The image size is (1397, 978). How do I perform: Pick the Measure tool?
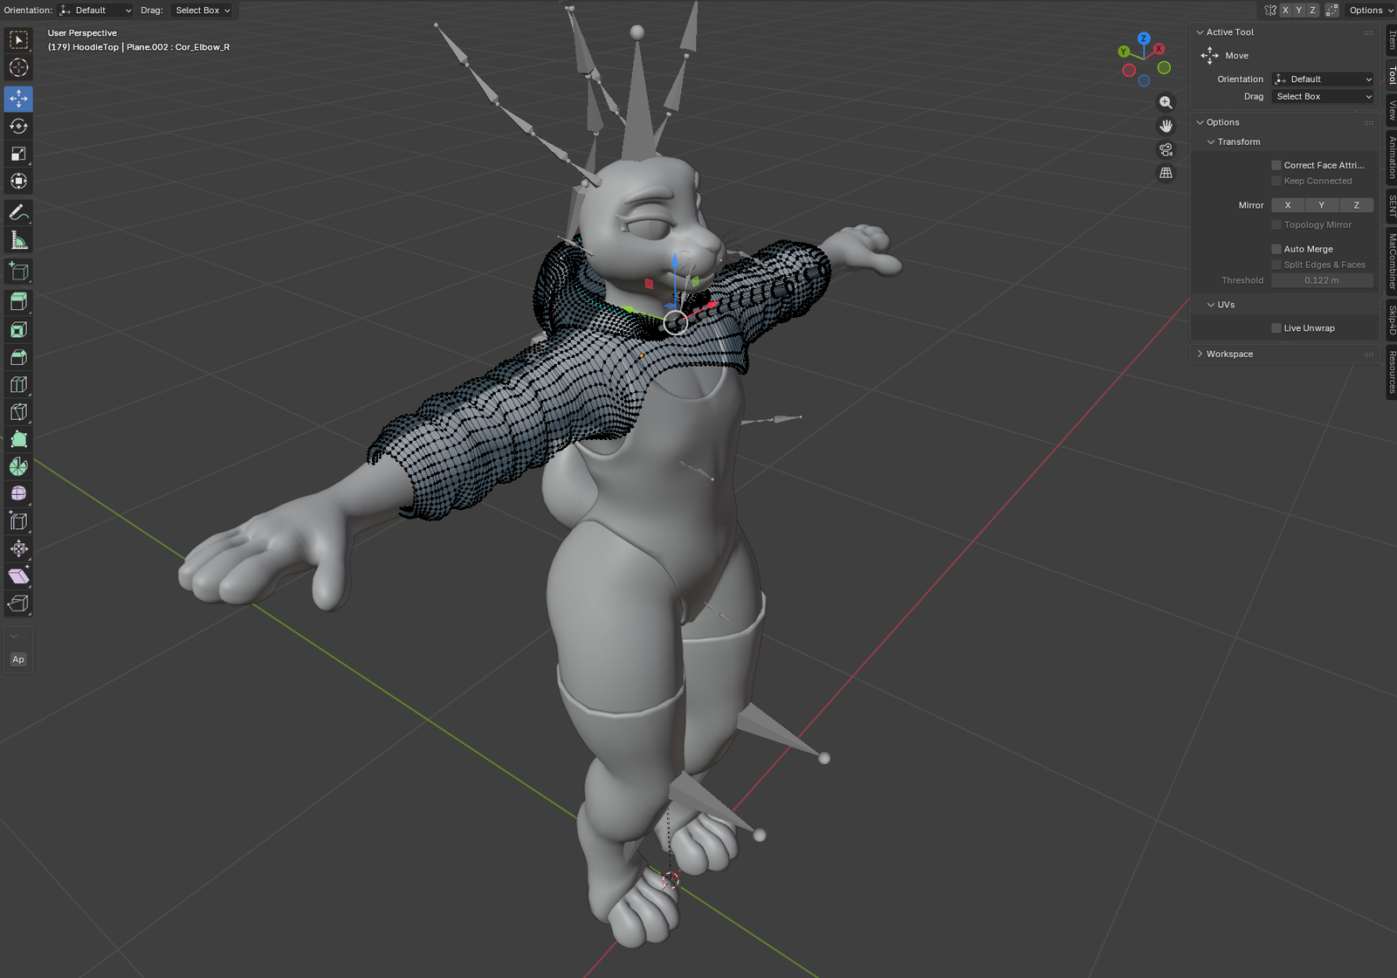coord(18,241)
